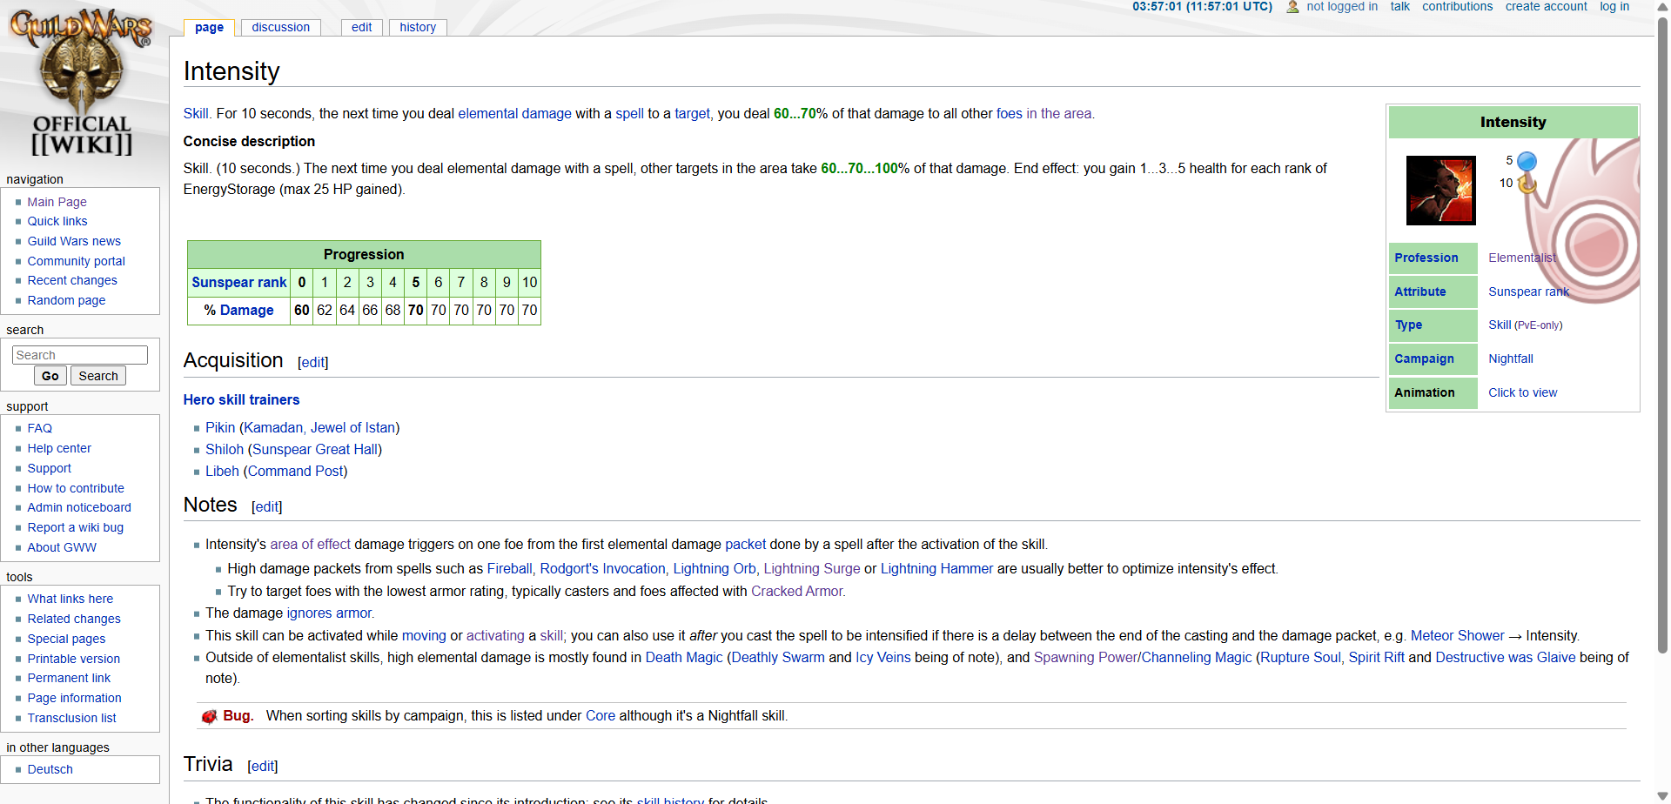Open Destructive was Glaive link
This screenshot has width=1671, height=804.
tap(1506, 658)
